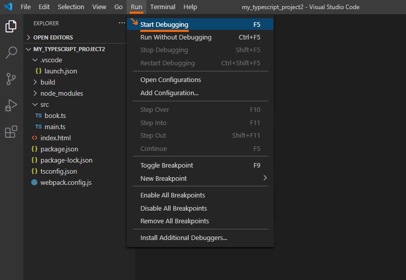The height and width of the screenshot is (280, 406).
Task: Open webpack.config.js file
Action: pos(66,182)
